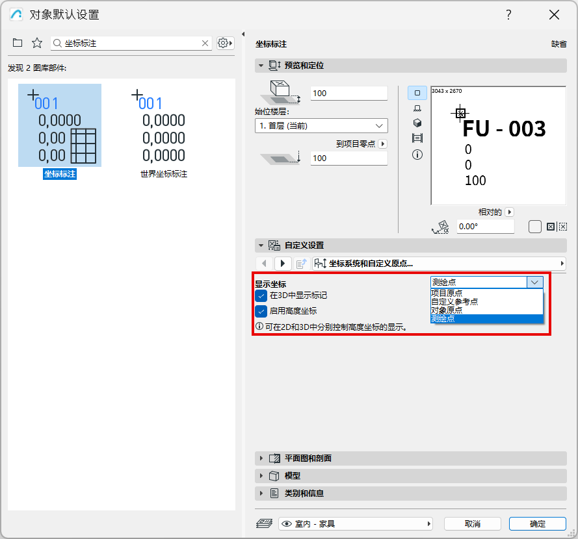Open the 始位楼层 dropdown

[321, 126]
